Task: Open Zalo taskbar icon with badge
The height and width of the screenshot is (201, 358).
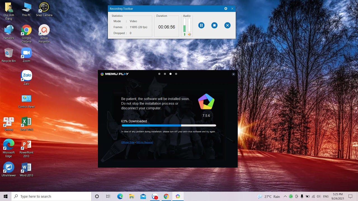Action: pyautogui.click(x=155, y=196)
